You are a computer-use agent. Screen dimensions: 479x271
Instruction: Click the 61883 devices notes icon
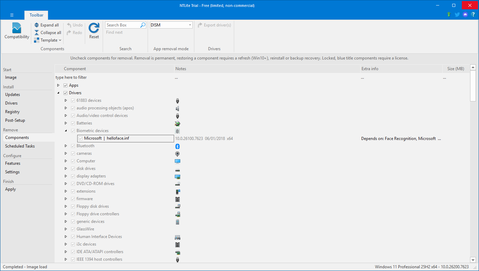point(178,100)
